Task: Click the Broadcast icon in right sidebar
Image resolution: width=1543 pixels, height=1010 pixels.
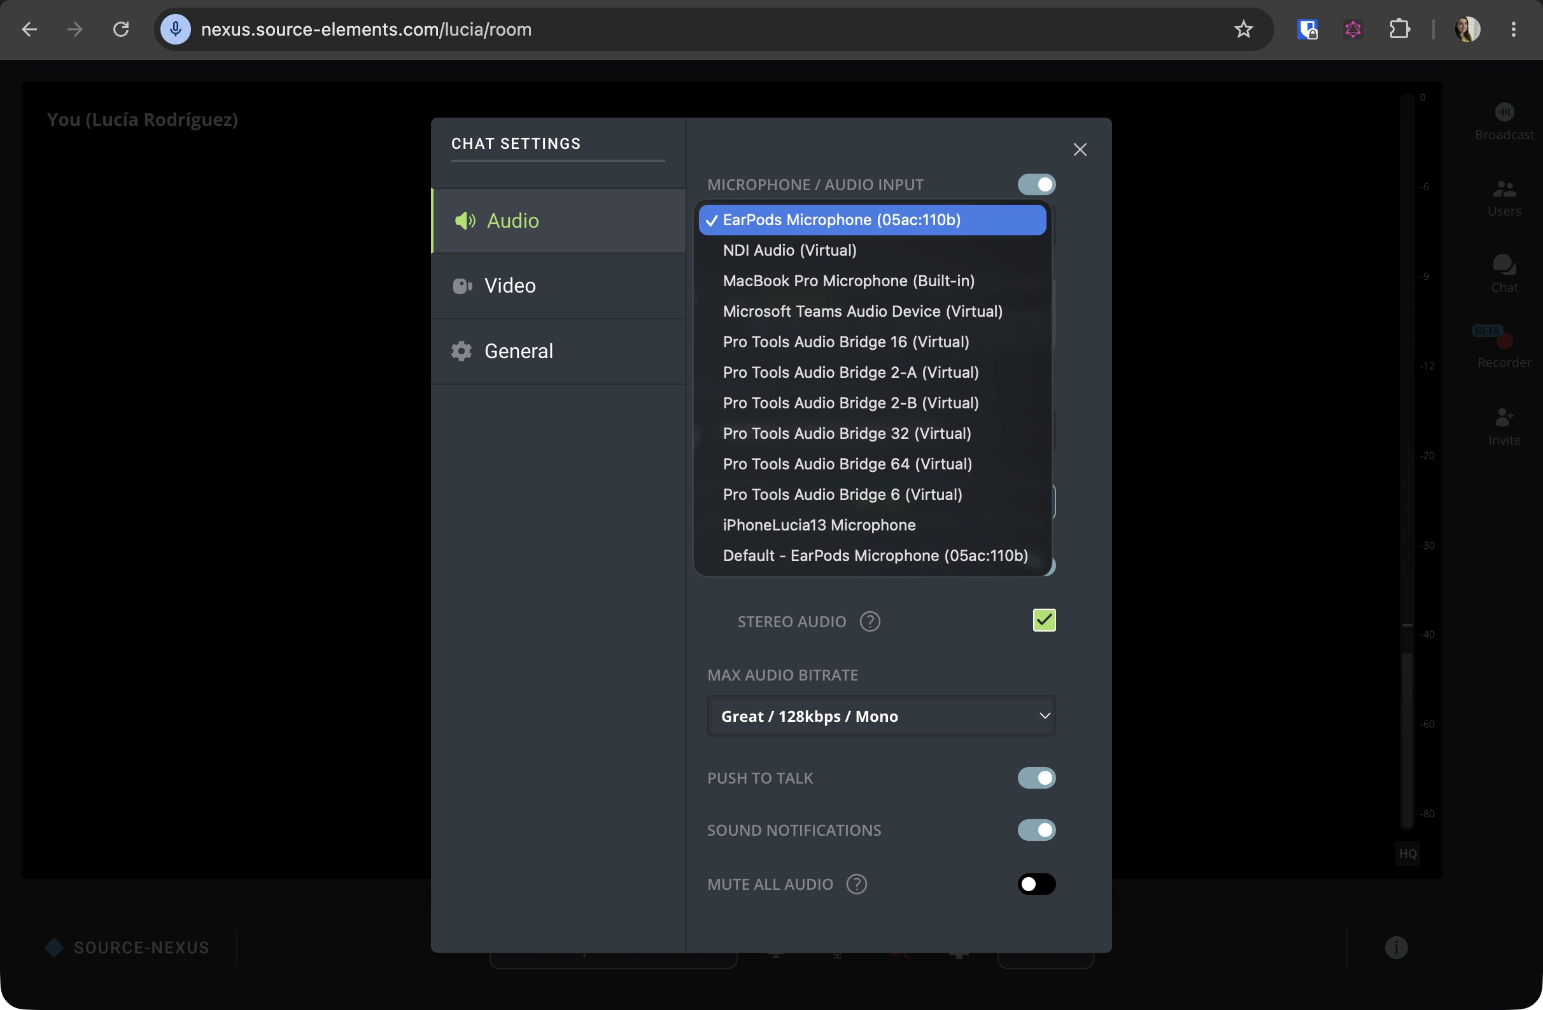Action: click(x=1504, y=112)
